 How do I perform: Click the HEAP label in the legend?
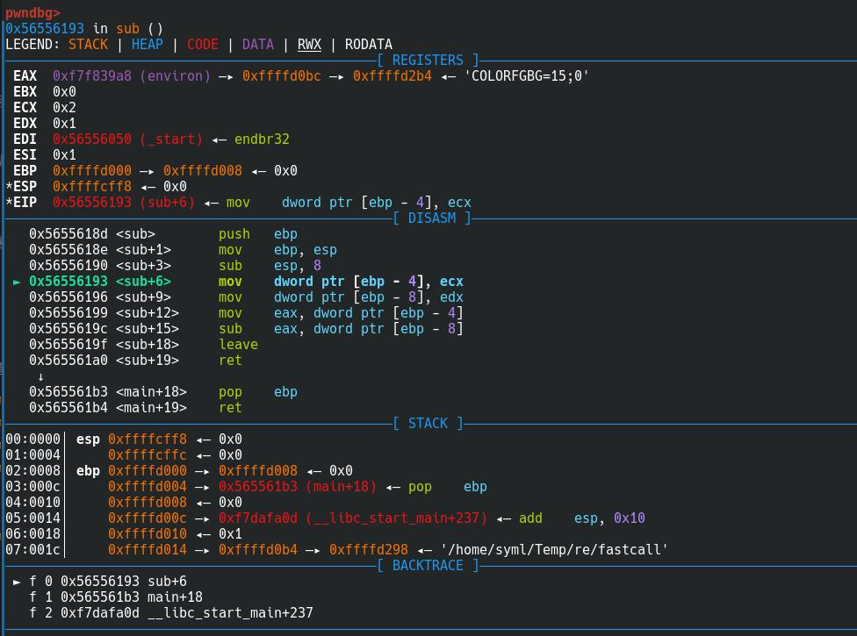[x=147, y=45]
